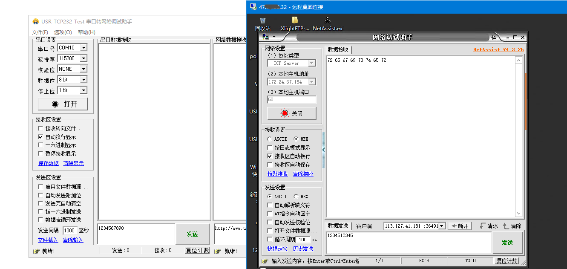The height and width of the screenshot is (269, 567).
Task: Click the 清除接收 link in NetAssist
Action: tap(303, 174)
